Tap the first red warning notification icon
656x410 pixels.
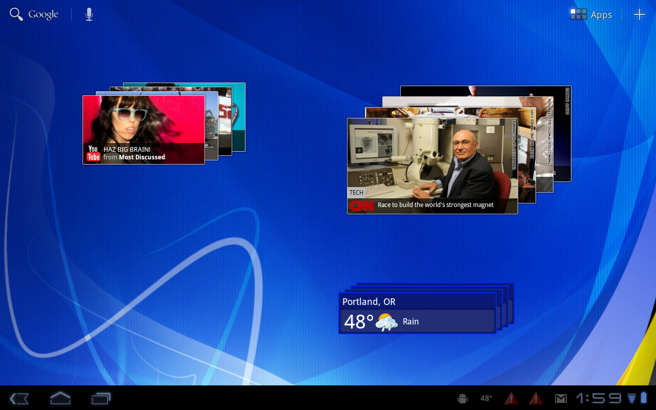pos(511,398)
